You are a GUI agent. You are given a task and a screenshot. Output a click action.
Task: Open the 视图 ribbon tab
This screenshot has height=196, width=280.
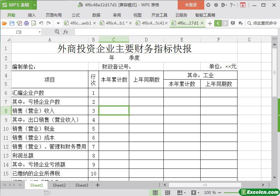click(137, 15)
